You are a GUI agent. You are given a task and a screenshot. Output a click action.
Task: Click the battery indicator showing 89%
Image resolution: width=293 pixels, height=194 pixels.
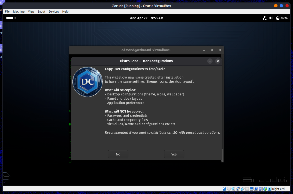tap(281, 18)
